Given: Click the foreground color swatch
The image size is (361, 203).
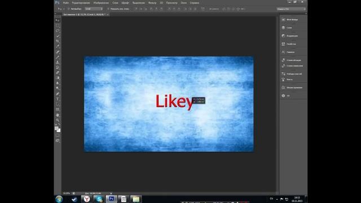Looking at the screenshot, I should [x=56, y=128].
